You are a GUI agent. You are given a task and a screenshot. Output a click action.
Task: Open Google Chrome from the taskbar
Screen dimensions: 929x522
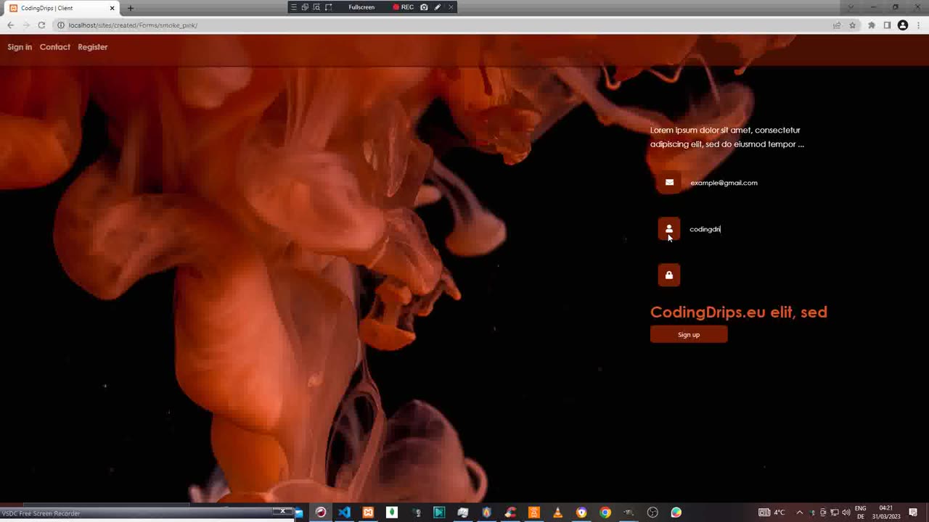605,513
